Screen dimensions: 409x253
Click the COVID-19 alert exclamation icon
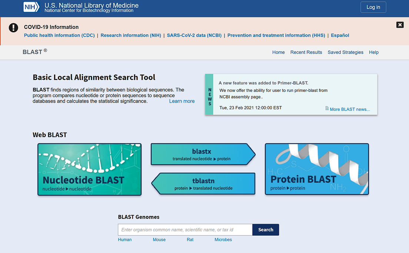point(13,27)
